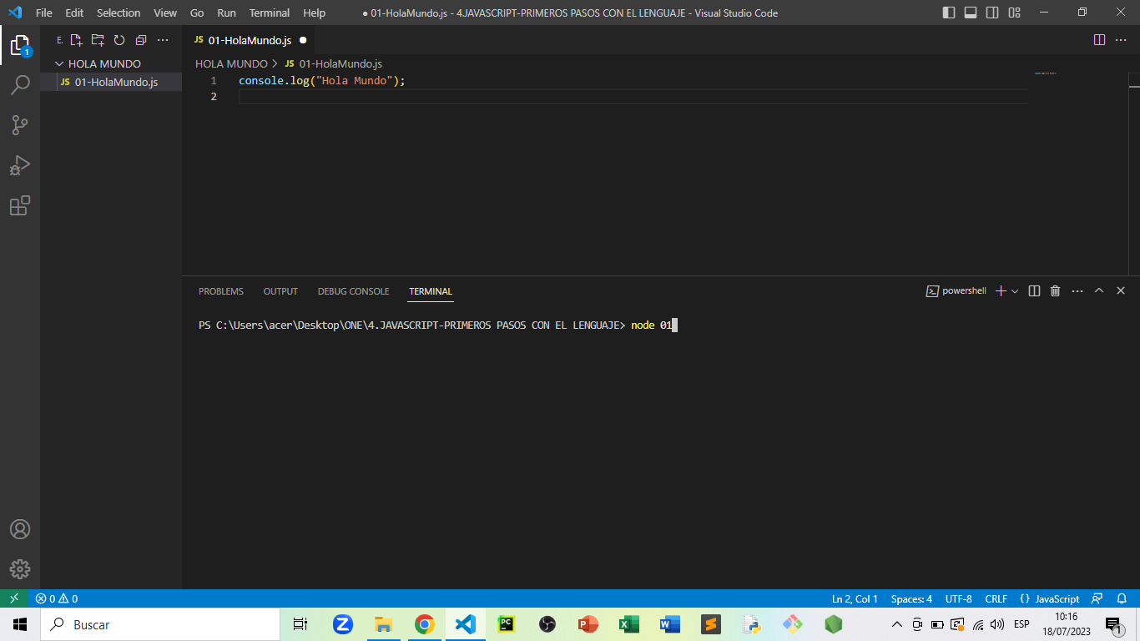Switch to the PROBLEMS panel tab
Image resolution: width=1140 pixels, height=641 pixels.
point(221,291)
